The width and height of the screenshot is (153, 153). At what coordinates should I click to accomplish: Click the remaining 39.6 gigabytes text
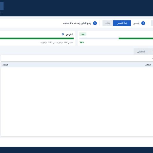(x=56, y=42)
